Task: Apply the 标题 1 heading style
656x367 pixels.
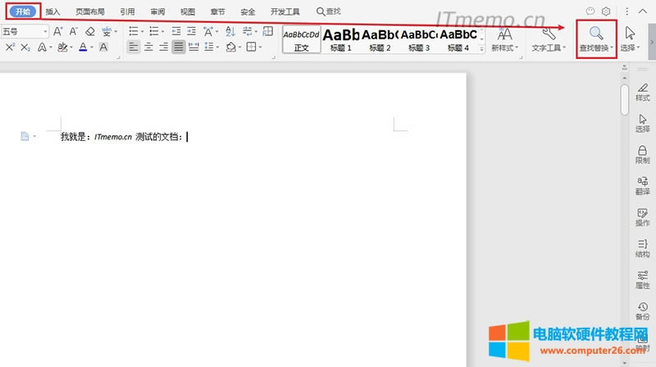Action: pyautogui.click(x=340, y=39)
